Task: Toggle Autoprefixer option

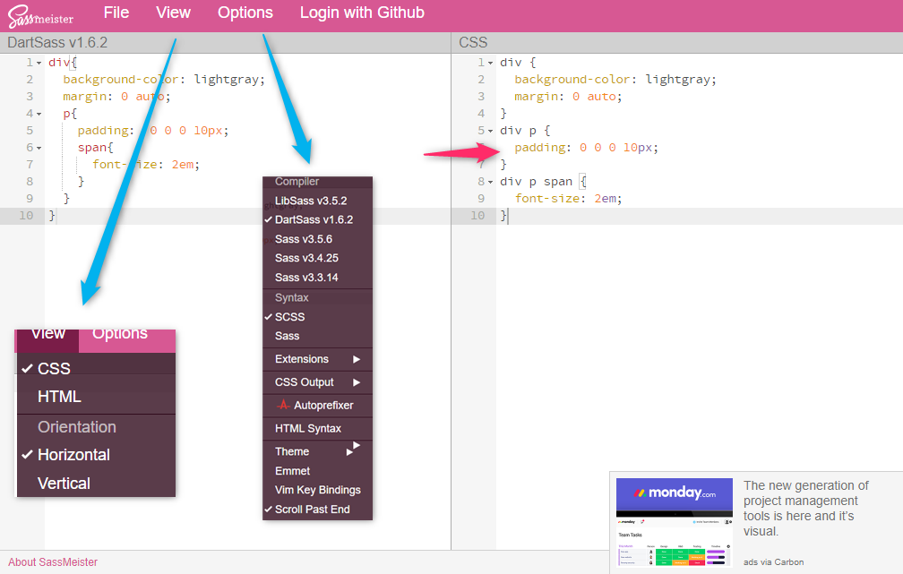Action: click(x=317, y=406)
